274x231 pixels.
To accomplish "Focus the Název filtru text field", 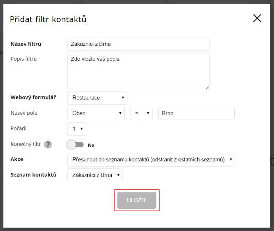I will point(138,44).
